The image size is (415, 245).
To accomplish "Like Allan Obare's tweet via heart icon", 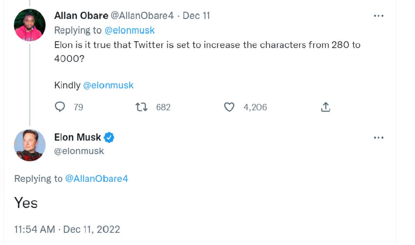I will [x=228, y=107].
